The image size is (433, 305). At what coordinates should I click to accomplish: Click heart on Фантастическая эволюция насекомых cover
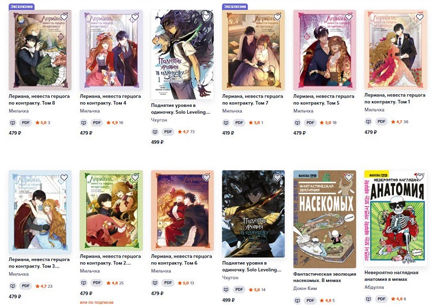(x=349, y=177)
